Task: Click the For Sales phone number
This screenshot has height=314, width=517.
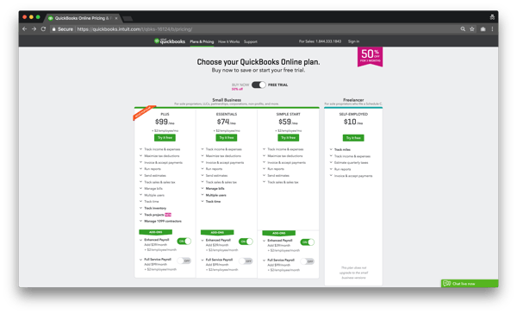Action: (x=320, y=41)
